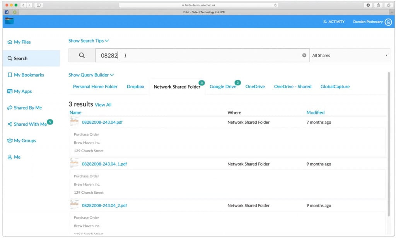Open the Facebook favorite icon

7,12
